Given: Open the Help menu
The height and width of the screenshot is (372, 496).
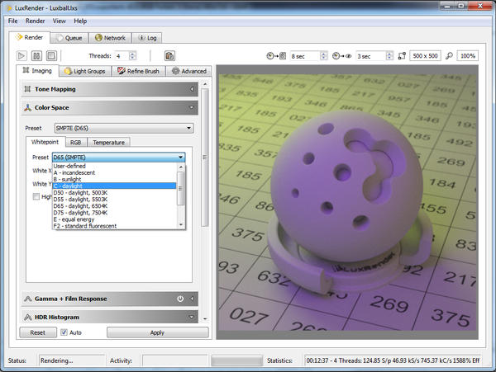Looking at the screenshot, I should pos(80,21).
